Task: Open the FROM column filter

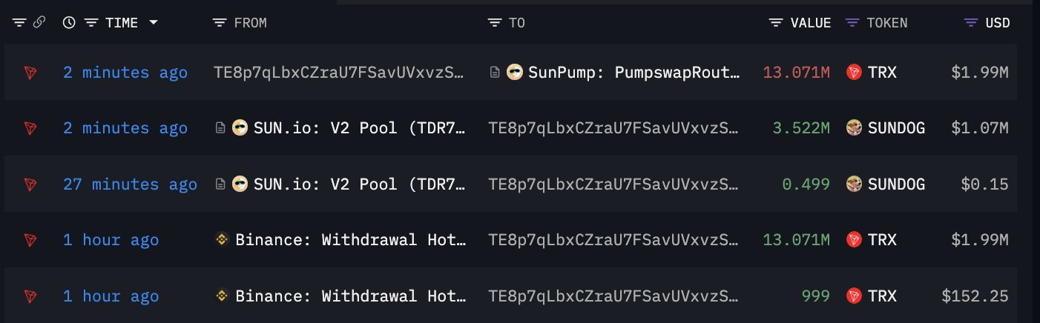Action: pos(220,23)
